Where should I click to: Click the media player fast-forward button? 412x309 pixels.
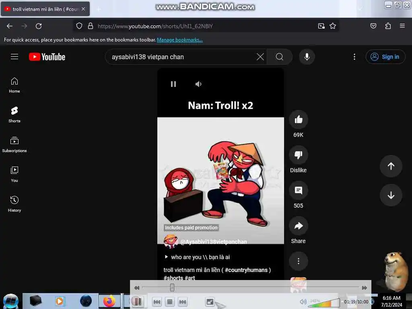pyautogui.click(x=364, y=288)
